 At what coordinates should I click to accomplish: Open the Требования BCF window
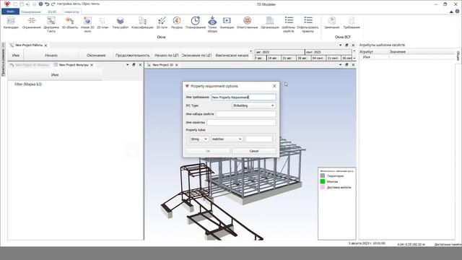tap(352, 22)
